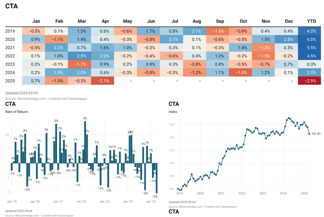Click the 2019 row label in table
The height and width of the screenshot is (217, 324).
10,31
